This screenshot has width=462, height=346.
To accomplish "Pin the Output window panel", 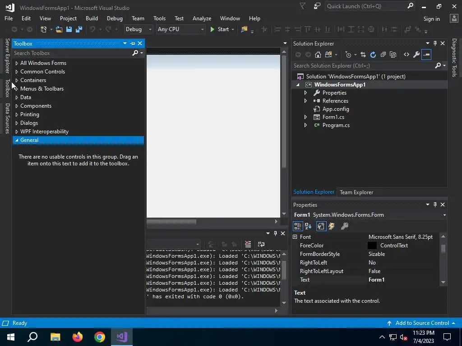I will click(x=275, y=233).
